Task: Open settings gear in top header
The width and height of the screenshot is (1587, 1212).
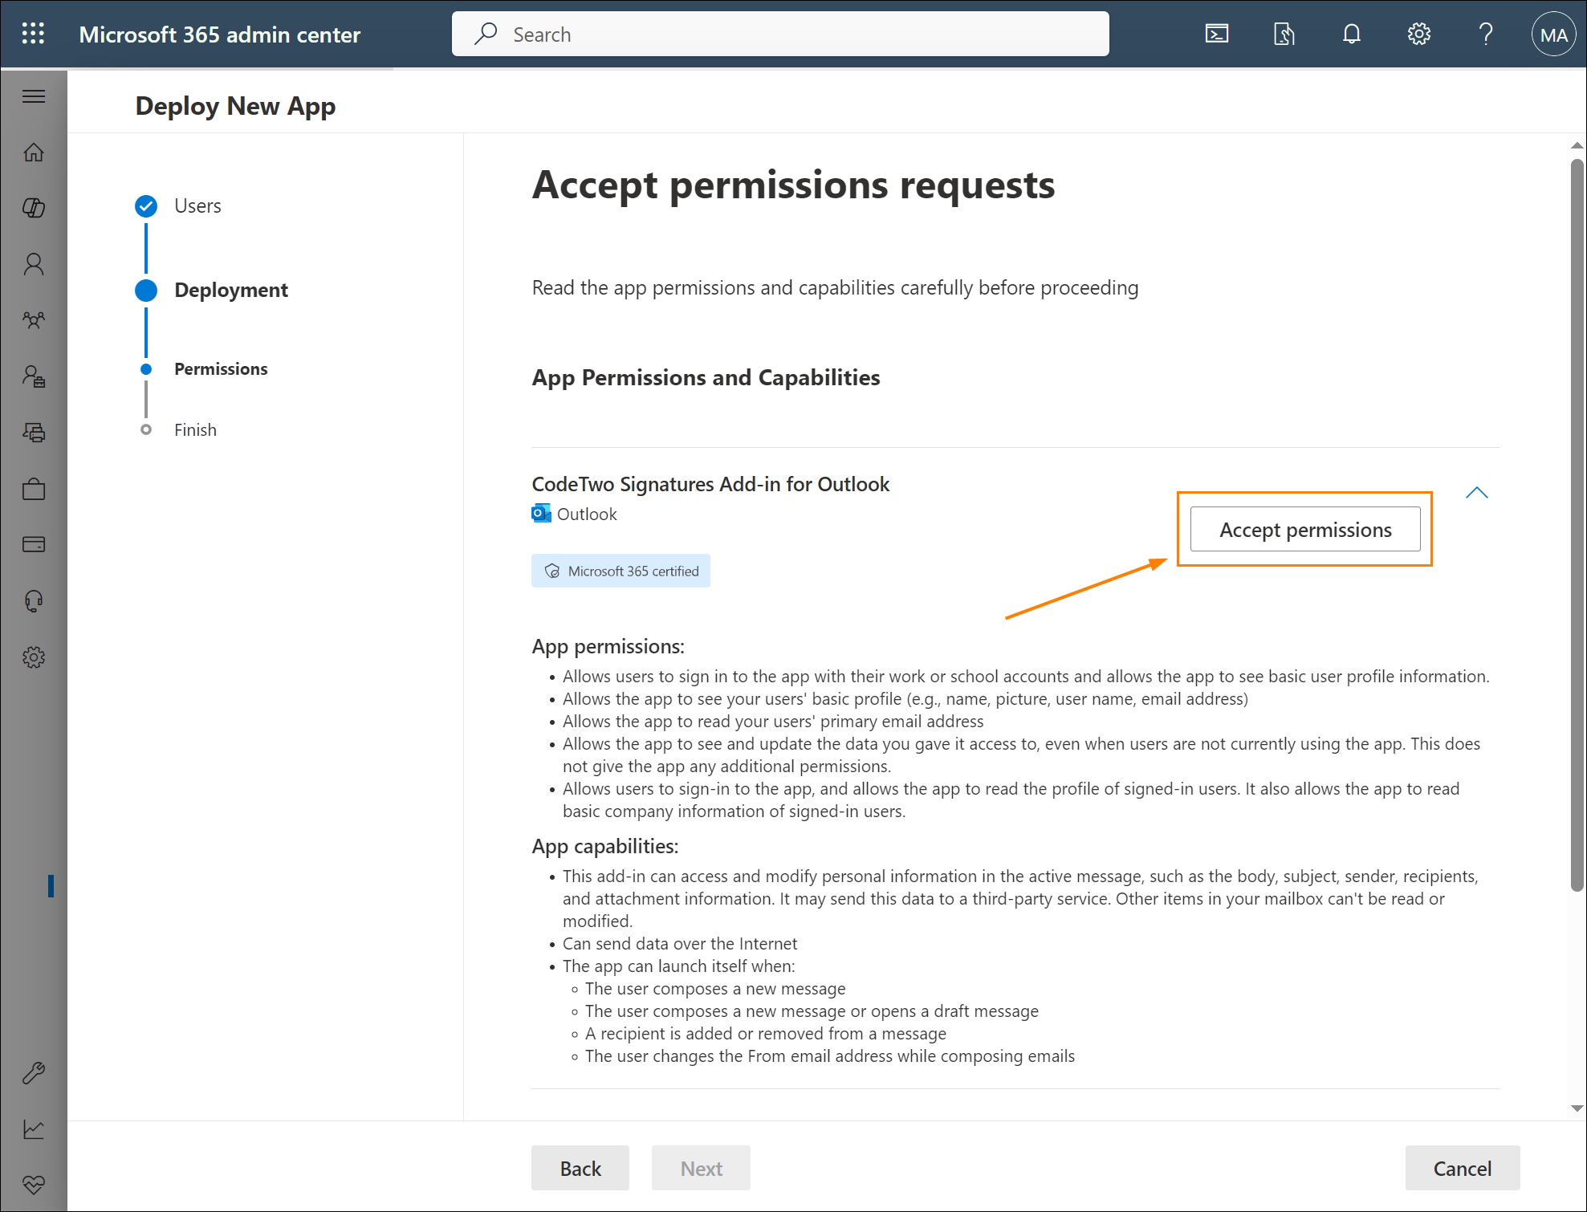Action: point(1419,34)
